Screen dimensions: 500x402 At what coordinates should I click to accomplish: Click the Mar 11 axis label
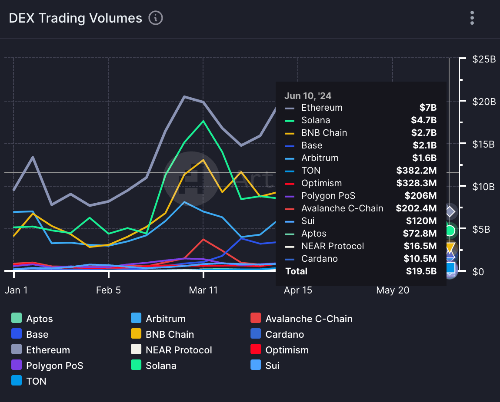pos(203,290)
